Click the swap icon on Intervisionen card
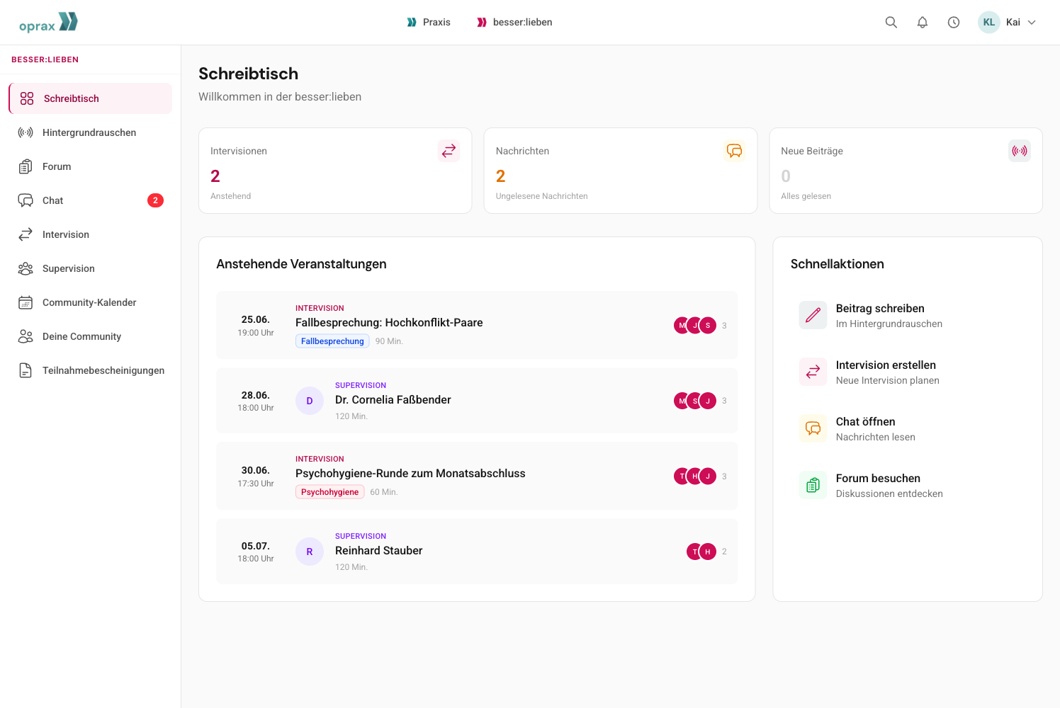 point(449,151)
